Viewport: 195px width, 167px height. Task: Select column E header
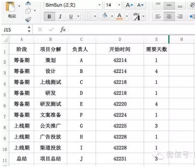[156, 39]
